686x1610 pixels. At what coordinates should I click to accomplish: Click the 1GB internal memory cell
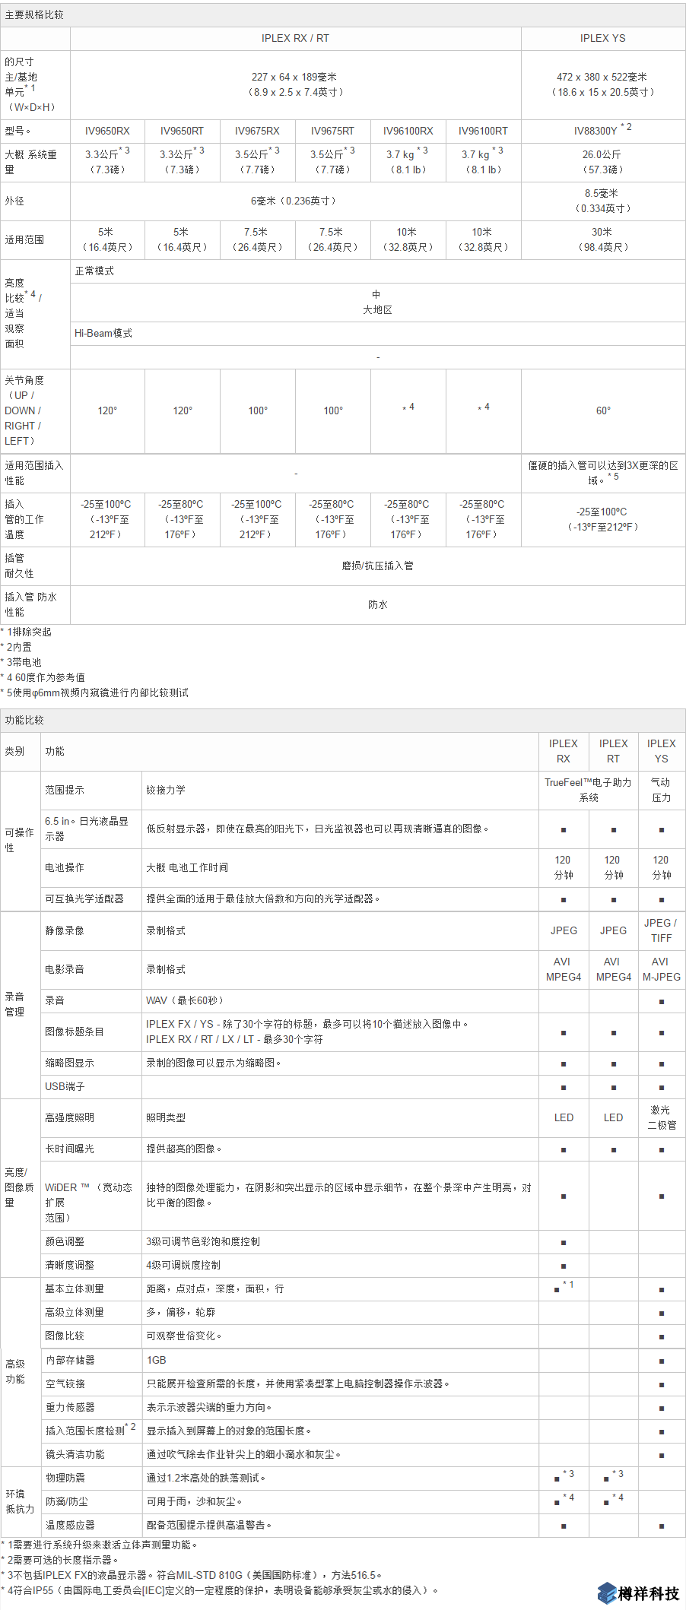tap(157, 1360)
